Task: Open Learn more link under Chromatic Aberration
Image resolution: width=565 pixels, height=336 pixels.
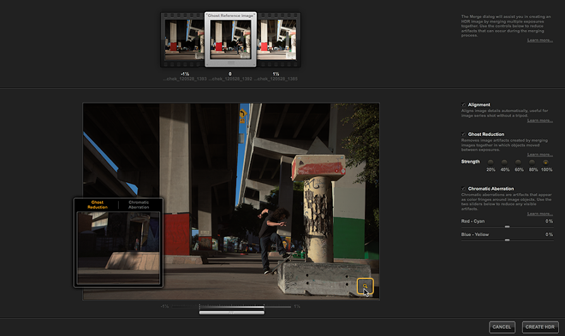Action: 540,213
